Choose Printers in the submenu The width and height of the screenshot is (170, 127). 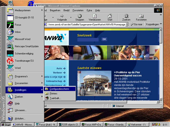pyautogui.click(x=53, y=93)
